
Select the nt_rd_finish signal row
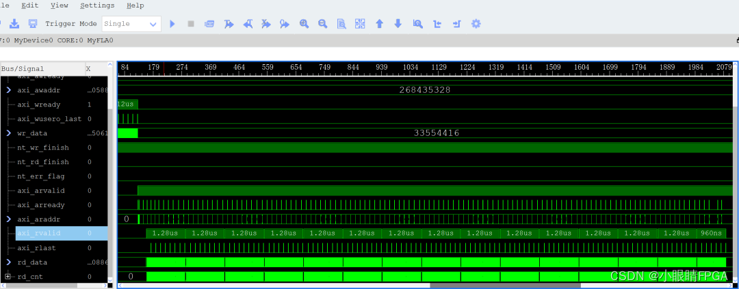[54, 162]
